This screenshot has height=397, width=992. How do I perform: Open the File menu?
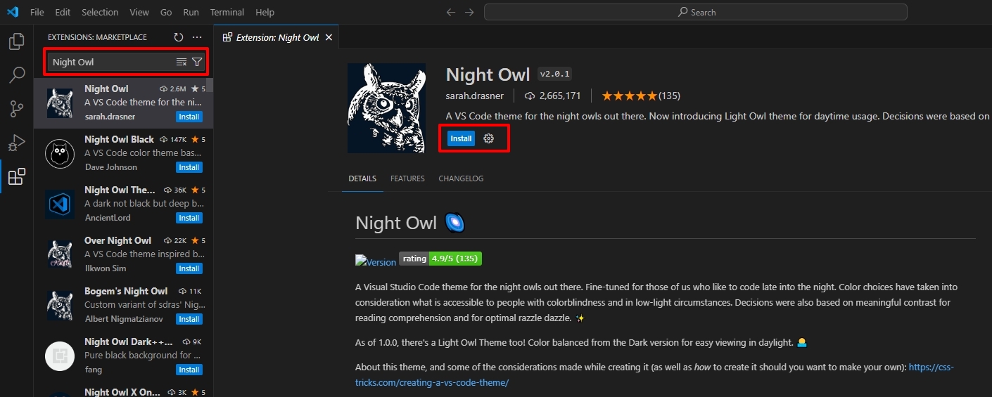37,12
